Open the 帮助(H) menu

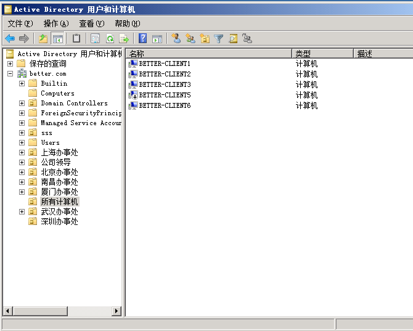[128, 23]
